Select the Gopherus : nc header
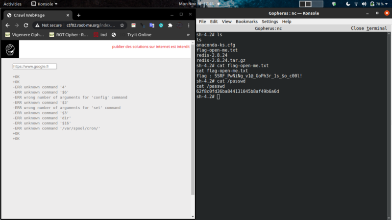Viewport: 392px width, 220px height. coord(268,28)
